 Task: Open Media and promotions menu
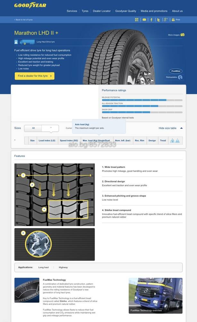click(154, 11)
